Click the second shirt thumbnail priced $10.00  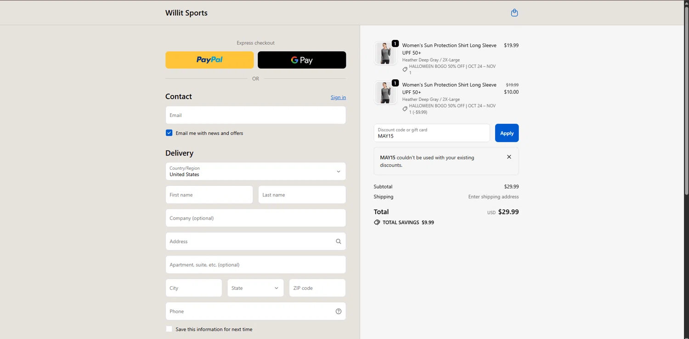coord(385,93)
